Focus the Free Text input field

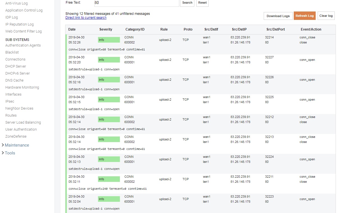tap(136, 3)
